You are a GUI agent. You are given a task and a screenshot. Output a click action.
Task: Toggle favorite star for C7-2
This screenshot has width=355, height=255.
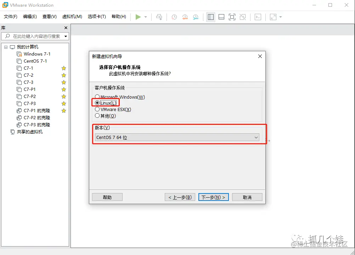coord(64,75)
